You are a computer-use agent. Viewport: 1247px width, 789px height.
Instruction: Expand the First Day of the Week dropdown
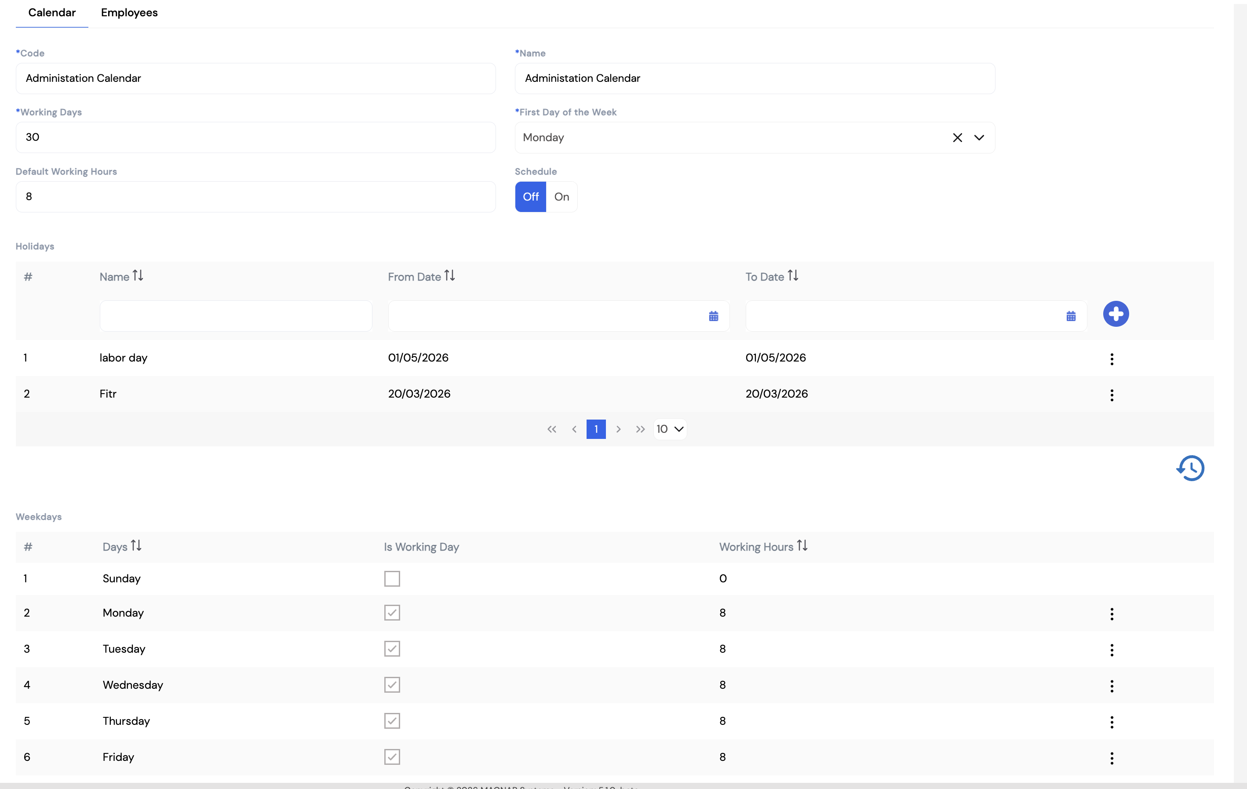click(x=979, y=137)
